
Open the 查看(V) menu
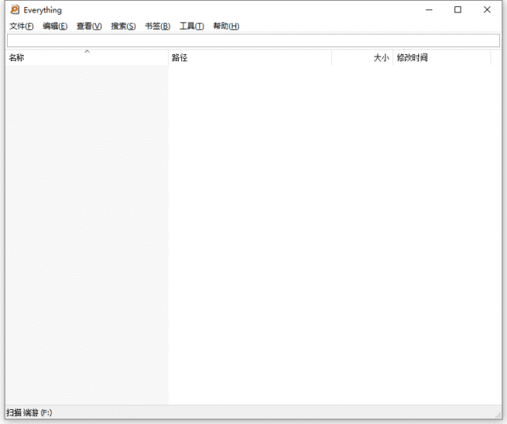point(89,26)
